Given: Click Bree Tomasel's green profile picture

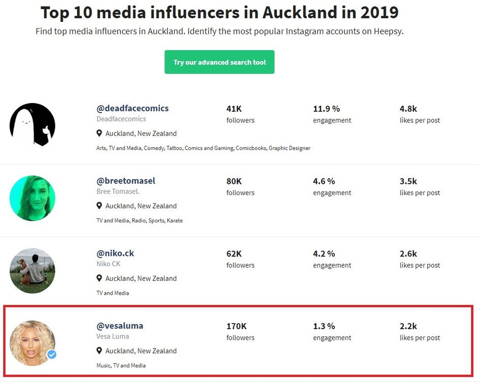Looking at the screenshot, I should pyautogui.click(x=33, y=198).
